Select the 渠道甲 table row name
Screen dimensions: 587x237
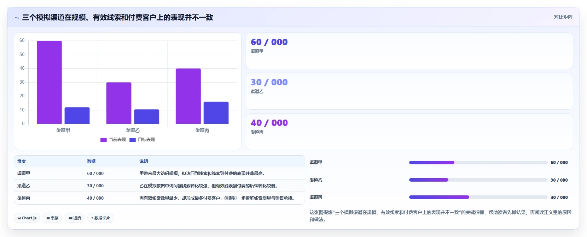tap(24, 174)
